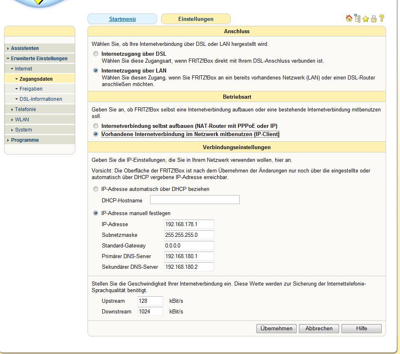Expand System in sidebar
Screen dimensions: 400x354
pyautogui.click(x=40, y=129)
